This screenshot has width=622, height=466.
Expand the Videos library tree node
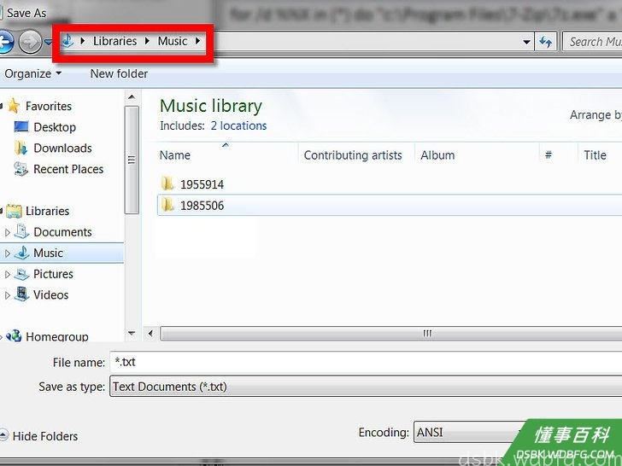click(x=7, y=295)
